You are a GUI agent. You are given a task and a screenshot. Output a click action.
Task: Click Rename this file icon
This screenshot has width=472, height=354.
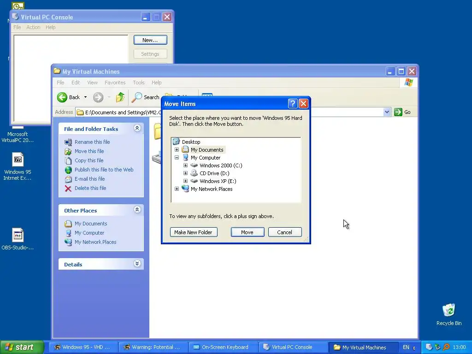click(x=68, y=142)
